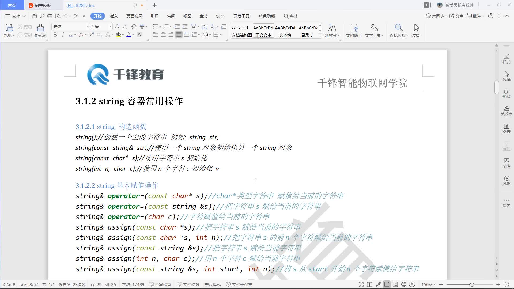Screen dimensions: 514x289
Task: Click the Document Proofing (文档校对) button
Action: 188,284
